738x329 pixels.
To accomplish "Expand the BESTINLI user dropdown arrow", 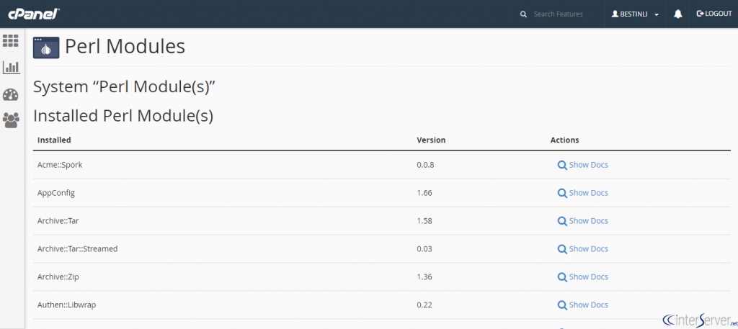I will pos(657,14).
